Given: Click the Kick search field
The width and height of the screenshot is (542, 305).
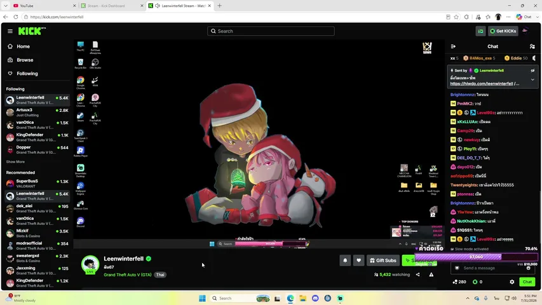Looking at the screenshot, I should pos(271,31).
